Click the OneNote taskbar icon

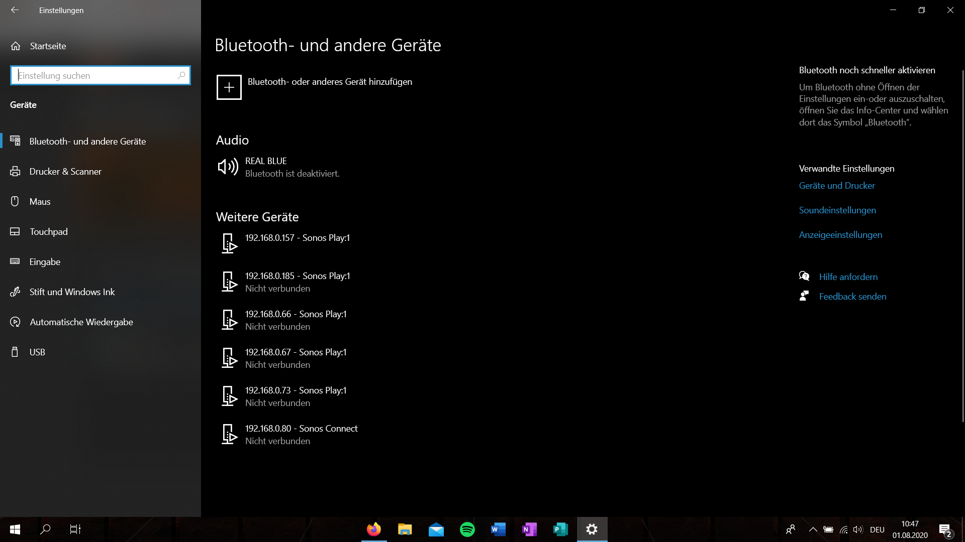pos(529,529)
